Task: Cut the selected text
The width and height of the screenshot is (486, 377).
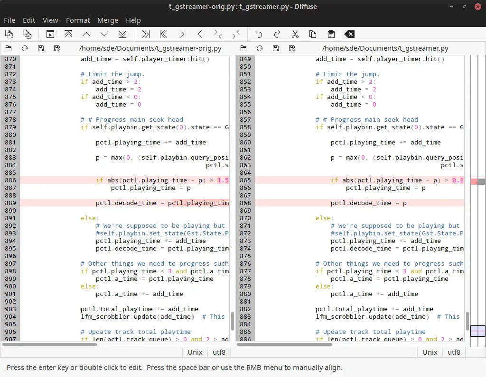Action: (x=295, y=34)
